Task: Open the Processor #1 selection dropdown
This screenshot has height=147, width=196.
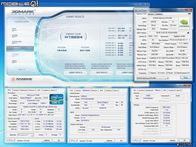Action: tap(26, 135)
